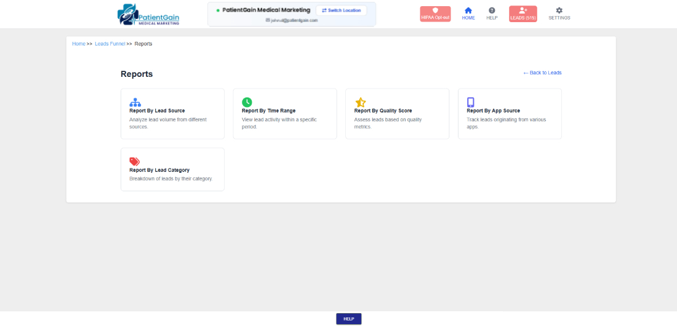Click the Leads Funnel breadcrumb link

110,44
